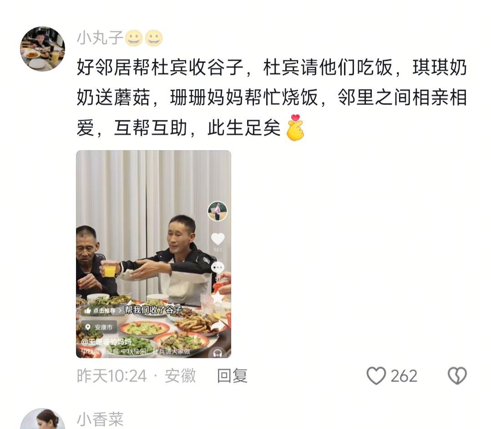Tap creator avatar inside video screenshot
Screen dimensions: 491x429
pyautogui.click(x=218, y=212)
